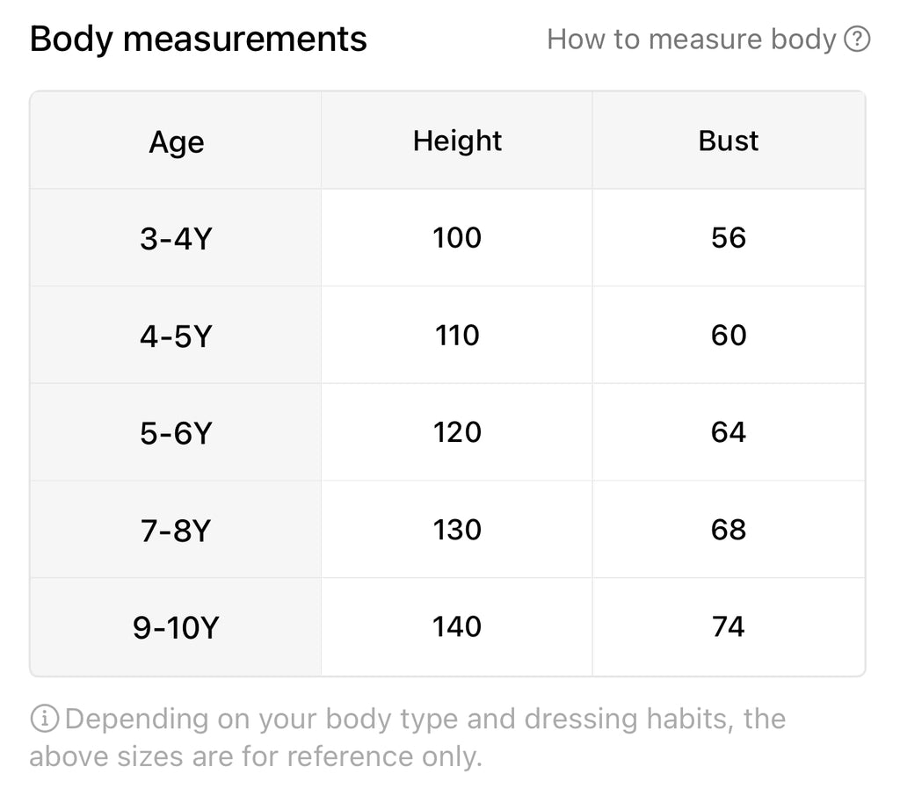Click the Body measurements heading
The height and width of the screenshot is (810, 900).
(199, 40)
